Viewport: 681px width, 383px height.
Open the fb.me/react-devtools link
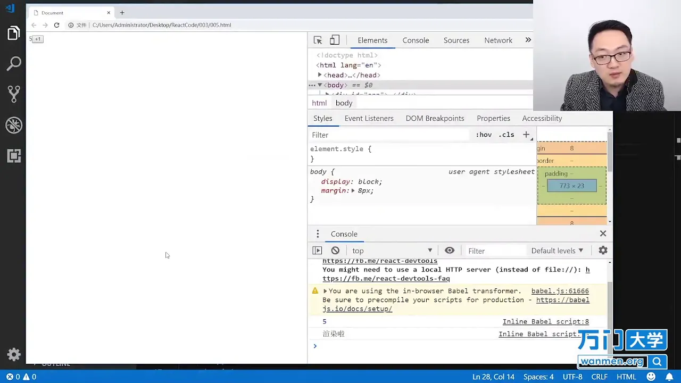coord(380,261)
